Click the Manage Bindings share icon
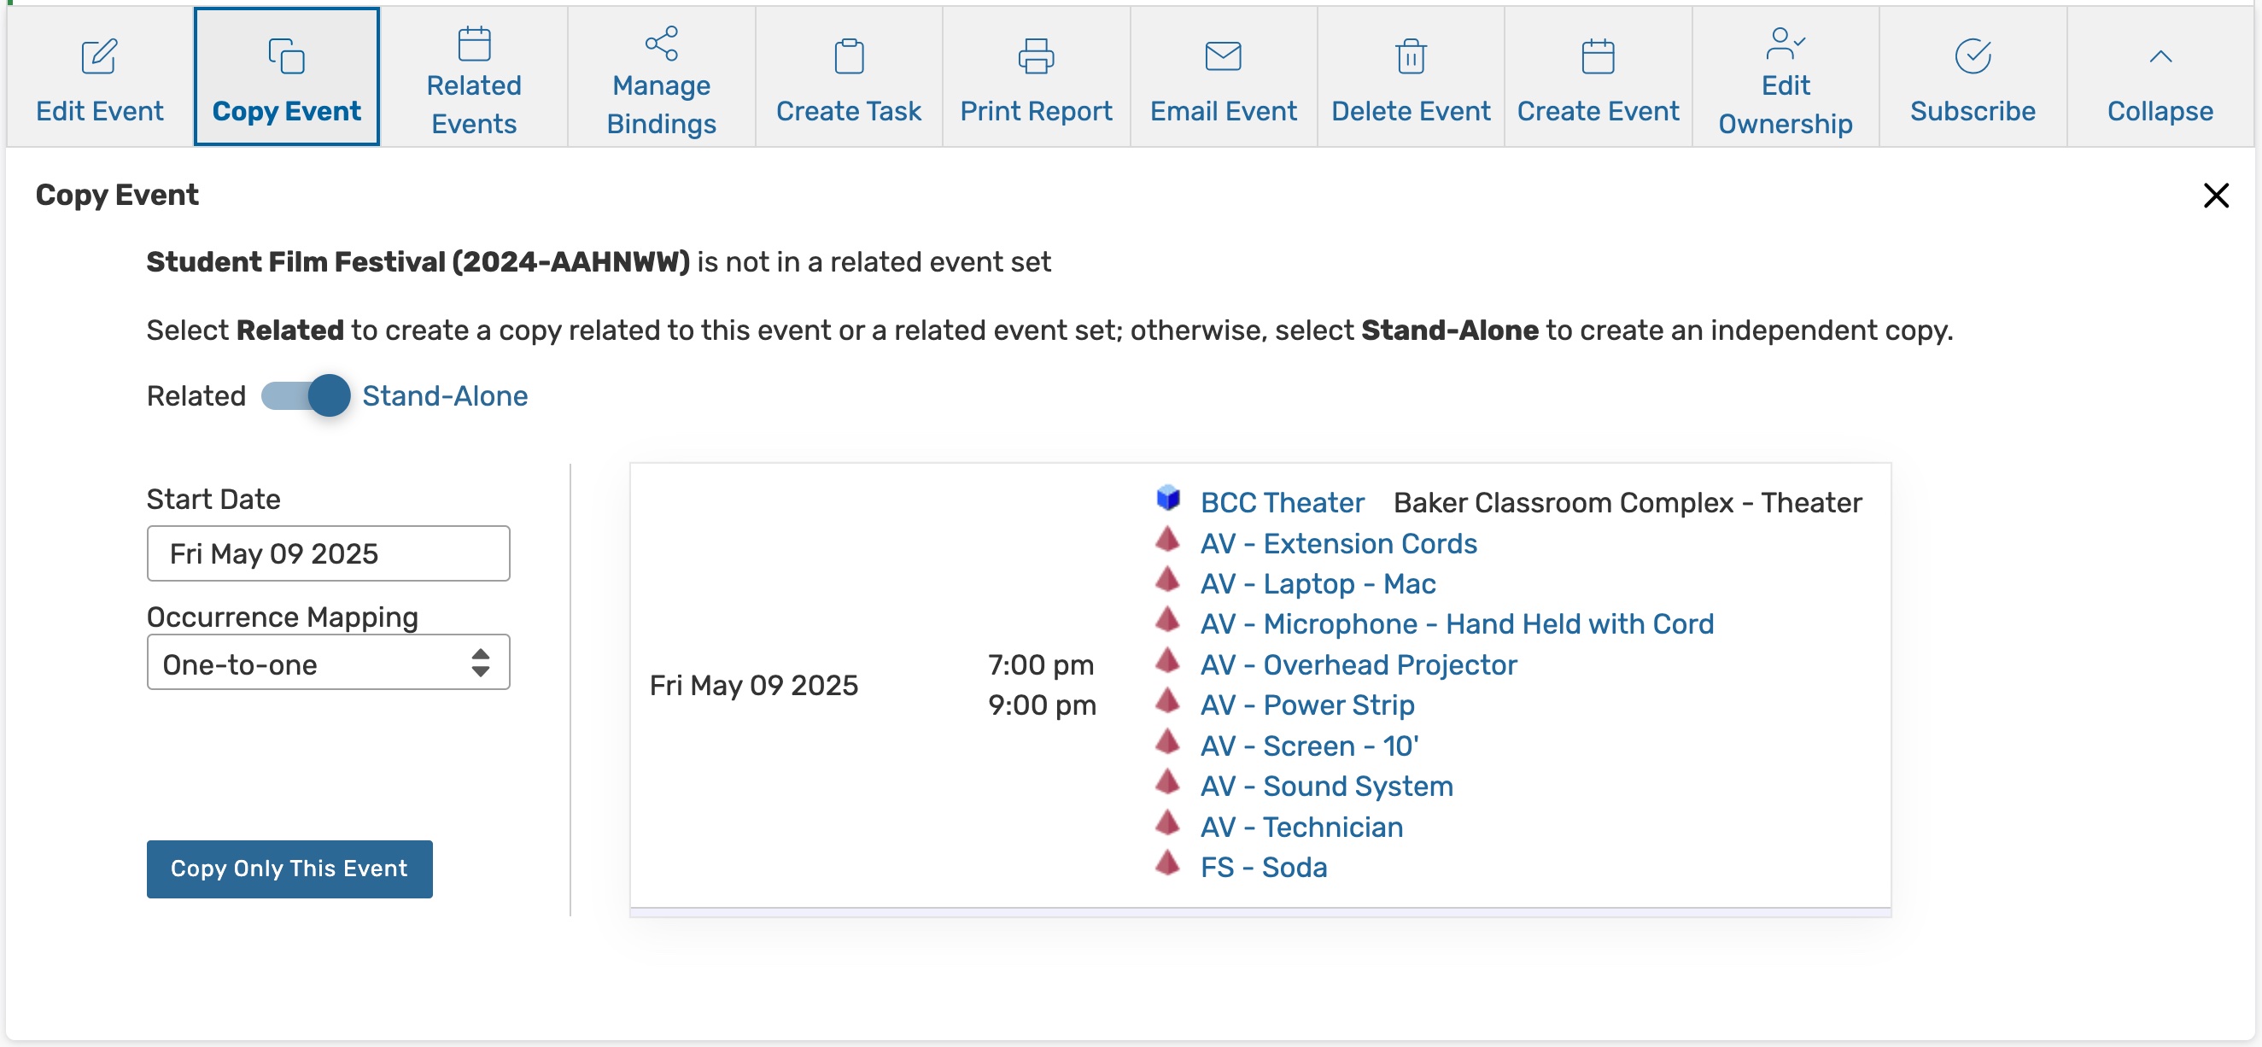Viewport: 2262px width, 1047px height. (661, 44)
